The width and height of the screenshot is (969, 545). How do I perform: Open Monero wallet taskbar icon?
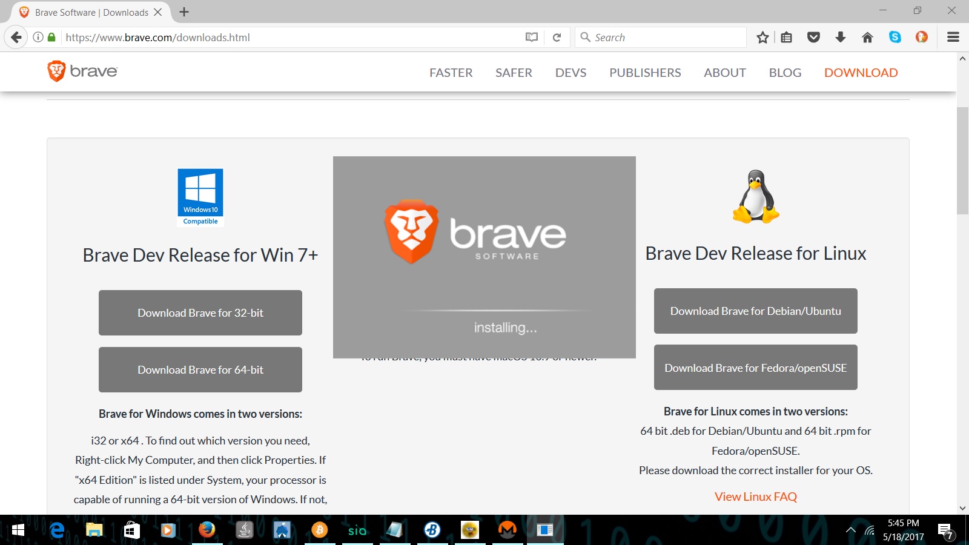pyautogui.click(x=507, y=530)
